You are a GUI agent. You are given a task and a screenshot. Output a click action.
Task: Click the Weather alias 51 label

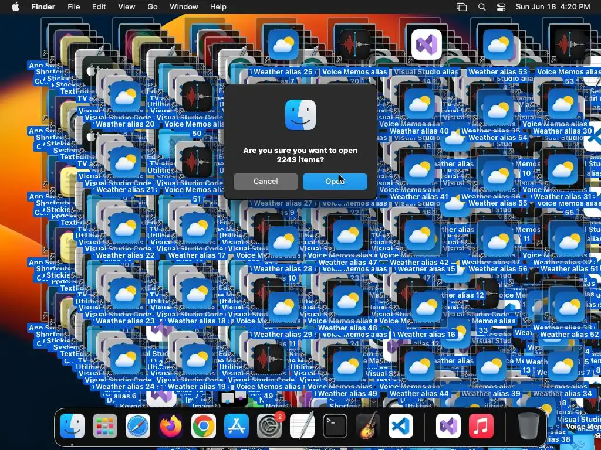(x=569, y=268)
